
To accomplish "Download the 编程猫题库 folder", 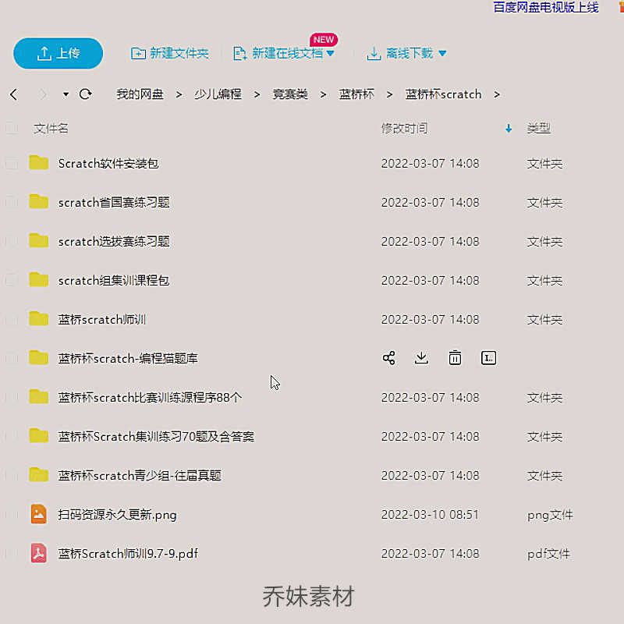I will point(421,358).
